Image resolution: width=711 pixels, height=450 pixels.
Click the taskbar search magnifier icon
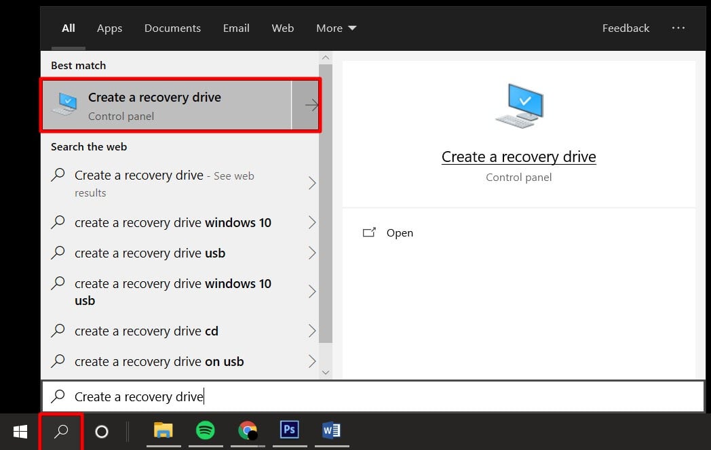pos(61,431)
